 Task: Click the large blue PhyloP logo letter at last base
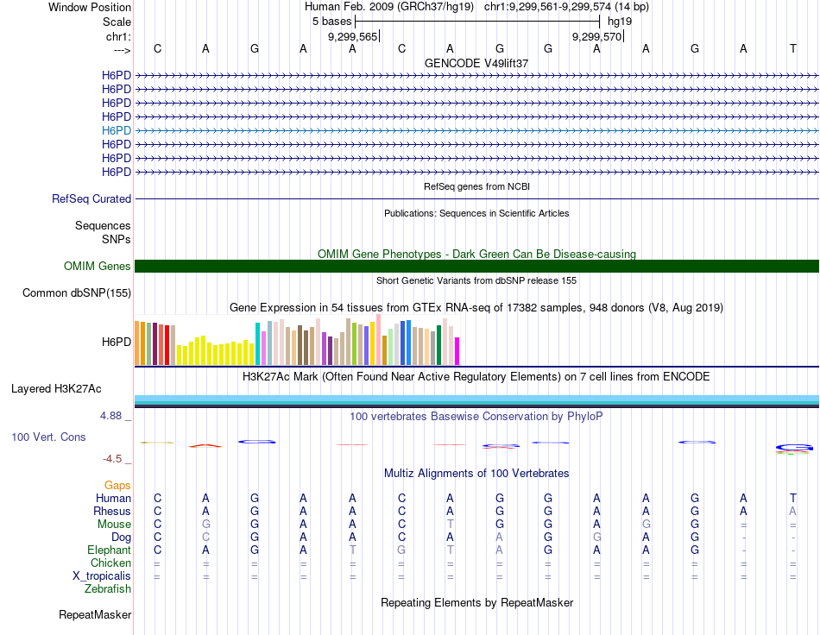pyautogui.click(x=794, y=448)
